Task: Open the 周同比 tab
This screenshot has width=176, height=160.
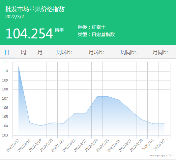Action: (129, 52)
